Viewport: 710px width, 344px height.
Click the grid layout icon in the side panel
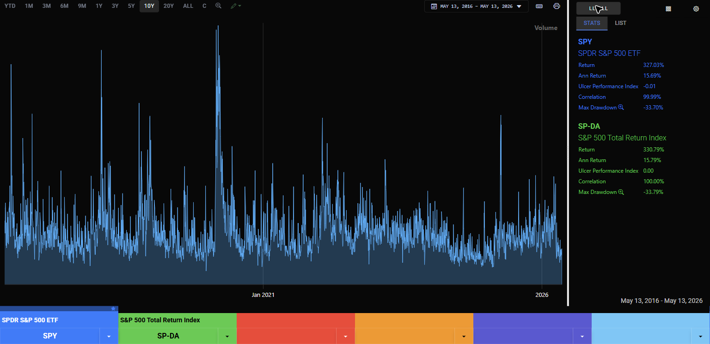[668, 9]
